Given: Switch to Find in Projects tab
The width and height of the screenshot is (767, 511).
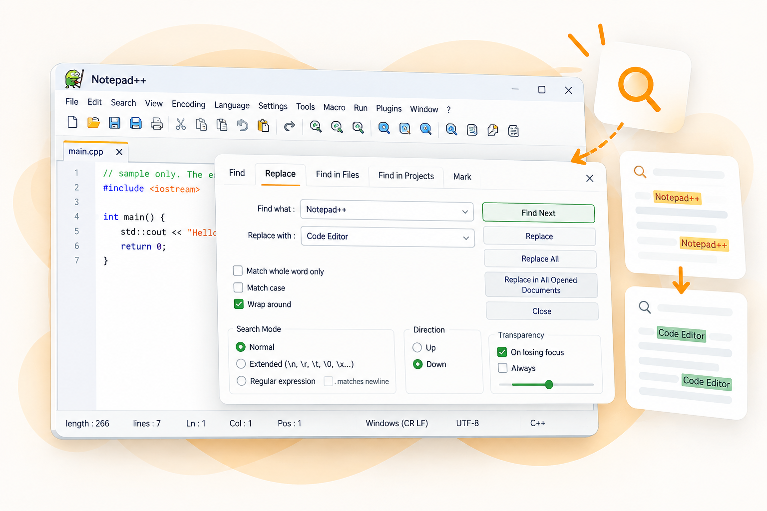Looking at the screenshot, I should pos(406,176).
